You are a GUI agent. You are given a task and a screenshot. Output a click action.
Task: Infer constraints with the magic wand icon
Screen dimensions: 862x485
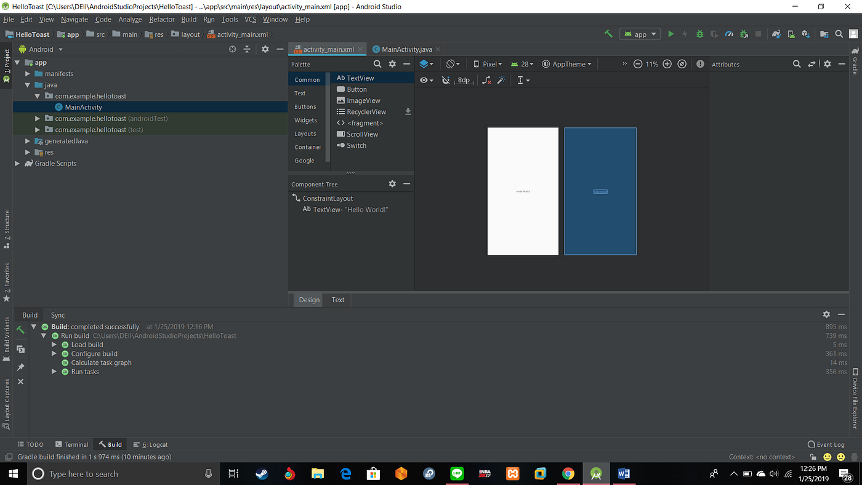pos(501,80)
